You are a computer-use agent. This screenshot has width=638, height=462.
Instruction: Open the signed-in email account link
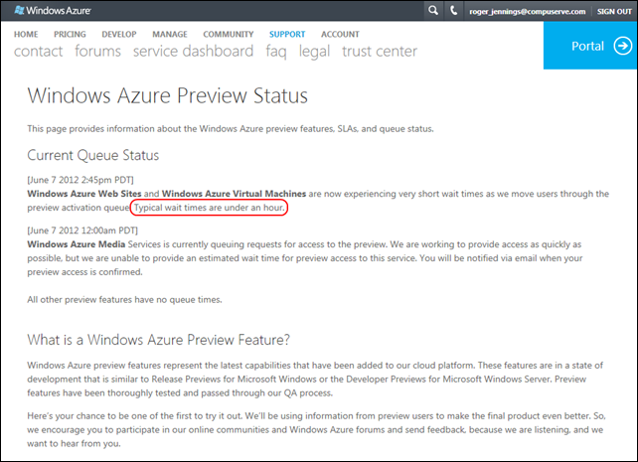527,10
